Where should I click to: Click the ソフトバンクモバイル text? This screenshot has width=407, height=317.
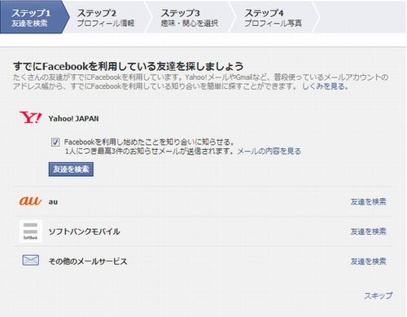coord(84,231)
